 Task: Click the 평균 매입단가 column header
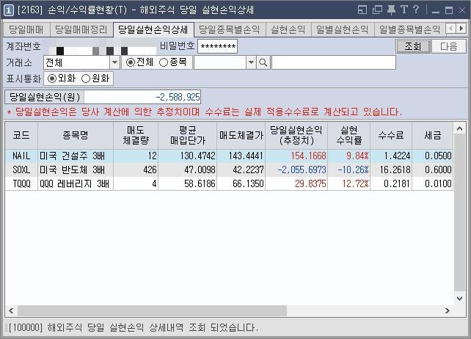(x=187, y=135)
